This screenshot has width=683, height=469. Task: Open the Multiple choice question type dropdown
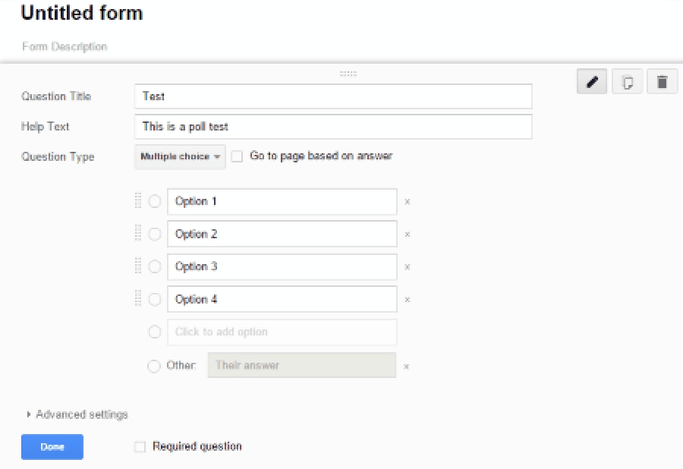click(180, 157)
